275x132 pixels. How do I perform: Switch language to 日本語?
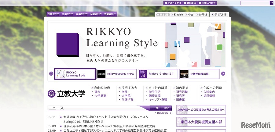pyautogui.click(x=163, y=15)
